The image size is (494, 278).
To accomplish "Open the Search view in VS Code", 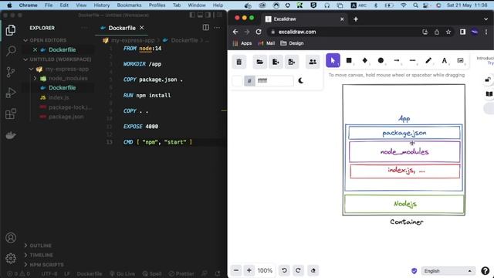I will [x=11, y=51].
